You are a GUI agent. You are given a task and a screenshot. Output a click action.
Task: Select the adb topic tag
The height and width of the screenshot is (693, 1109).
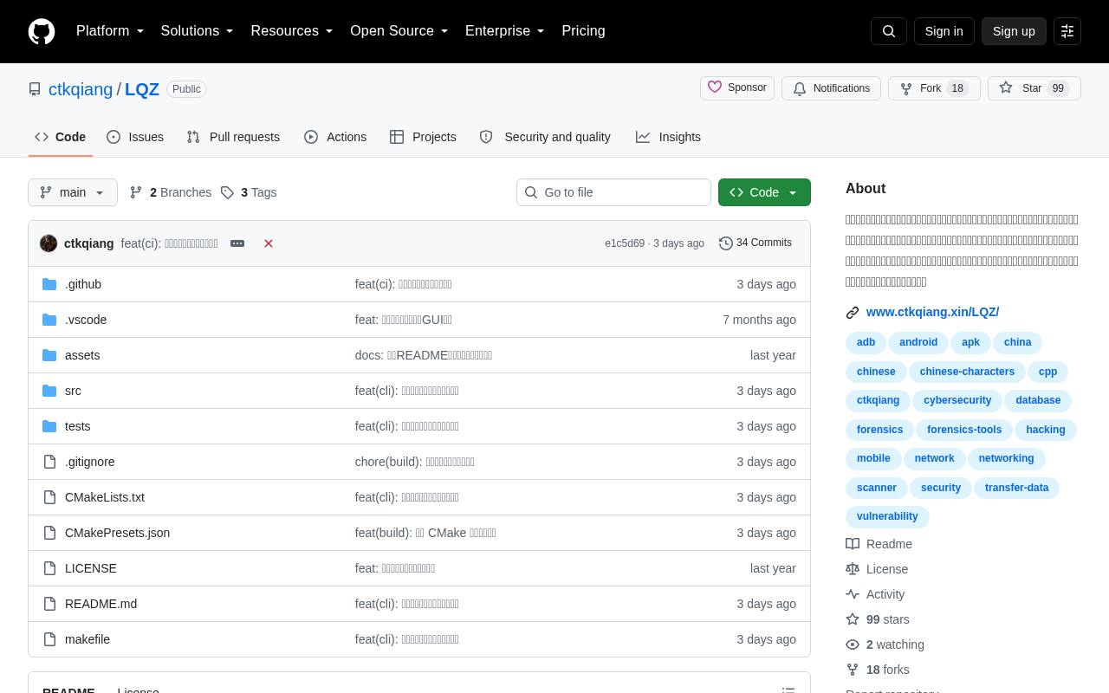(x=866, y=342)
